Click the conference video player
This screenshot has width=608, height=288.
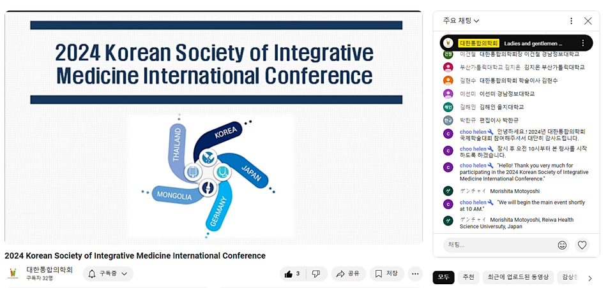click(213, 127)
